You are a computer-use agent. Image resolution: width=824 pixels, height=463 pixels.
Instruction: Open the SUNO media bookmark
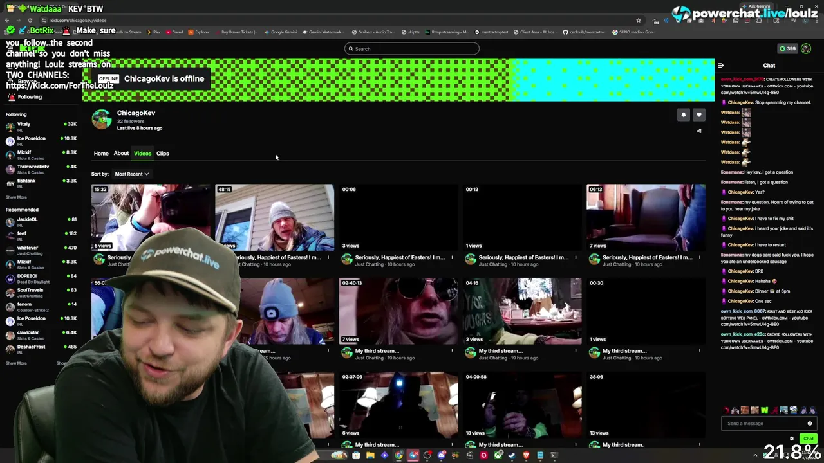(634, 32)
